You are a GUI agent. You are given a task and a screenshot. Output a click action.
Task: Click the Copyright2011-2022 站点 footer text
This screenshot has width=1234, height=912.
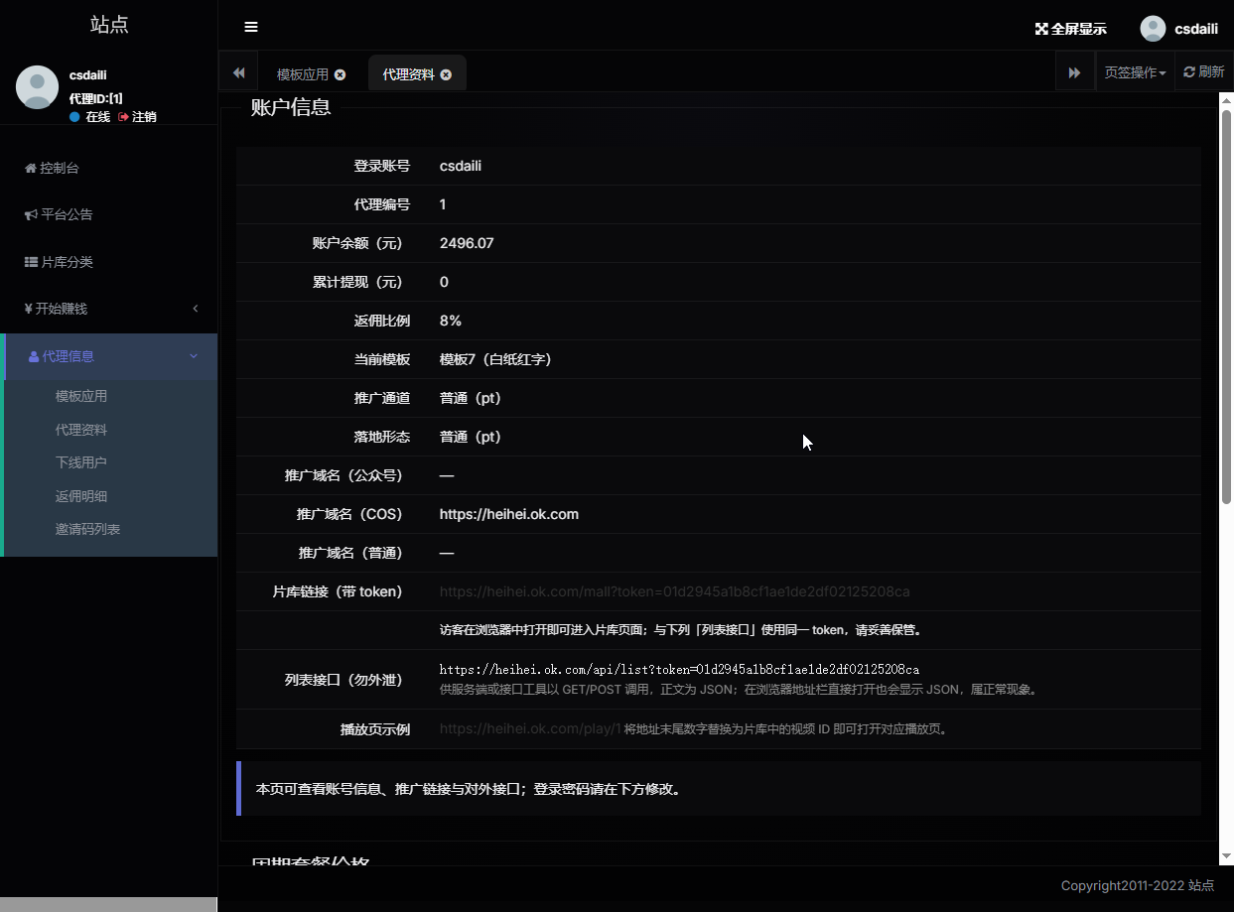(x=1138, y=885)
